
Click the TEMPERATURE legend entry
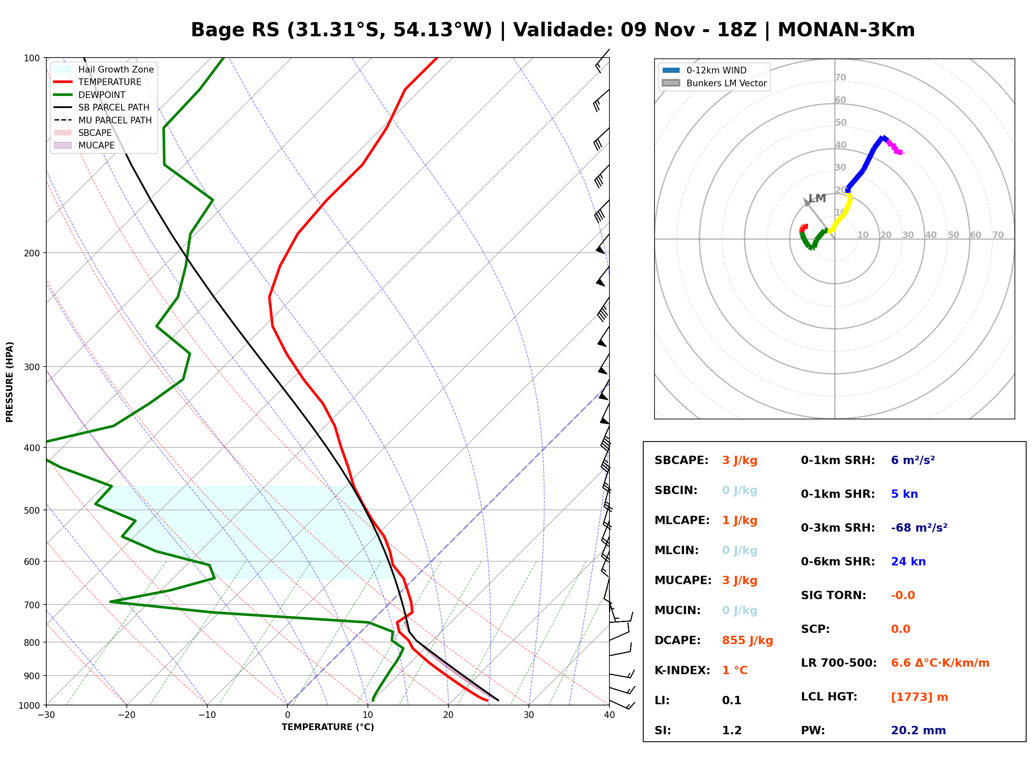coord(98,82)
